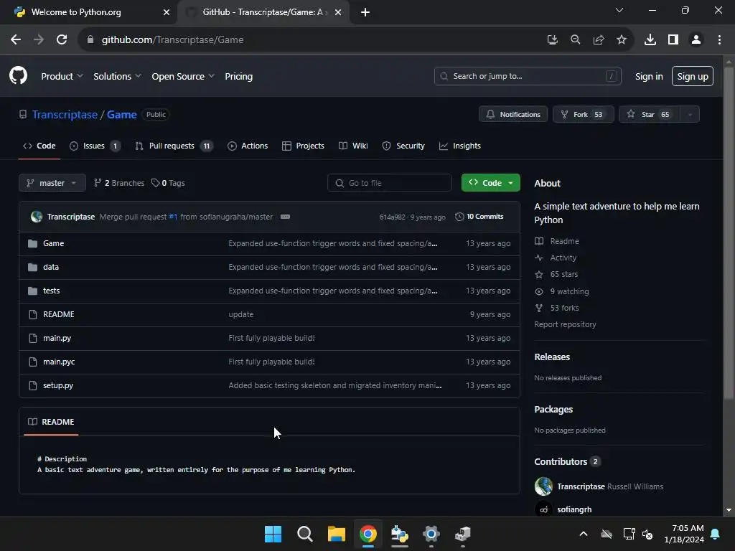Image resolution: width=735 pixels, height=551 pixels.
Task: Open File Explorer from taskbar
Action: [x=336, y=534]
